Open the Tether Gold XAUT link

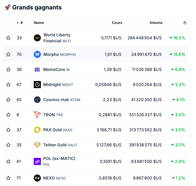60,145
